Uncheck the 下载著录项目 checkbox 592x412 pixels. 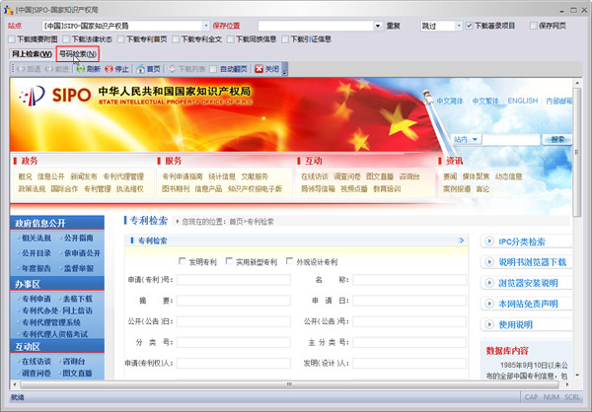[470, 26]
